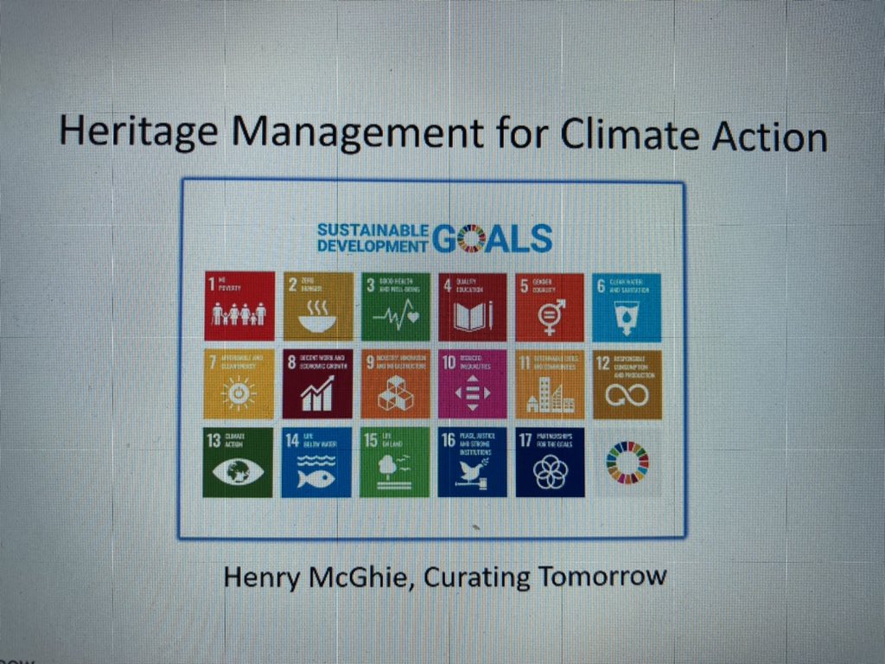Select the goal 9 Industry Innovation tile
This screenshot has width=885, height=664.
(x=395, y=385)
